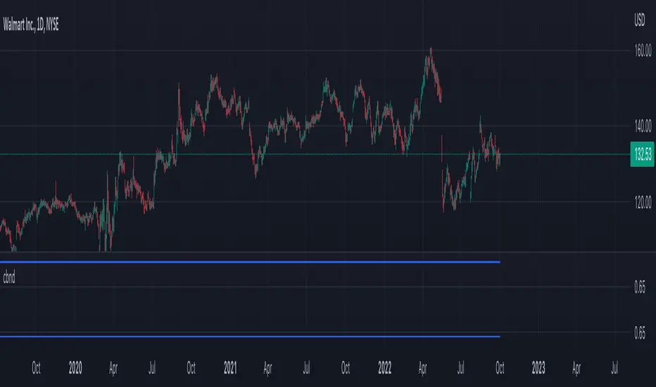Screen dimensions: 656x387
Task: Select the green dotted last-price line
Action: (x=315, y=154)
